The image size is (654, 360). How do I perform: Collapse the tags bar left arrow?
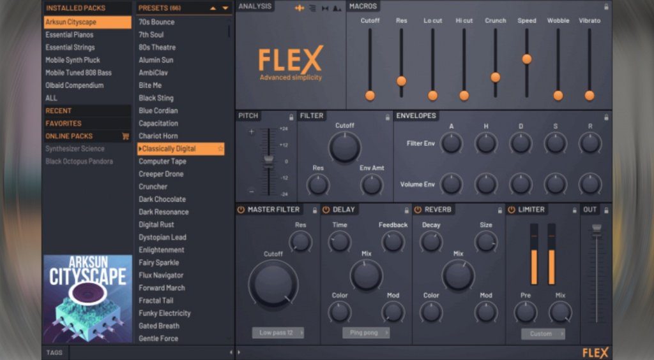coord(231,352)
